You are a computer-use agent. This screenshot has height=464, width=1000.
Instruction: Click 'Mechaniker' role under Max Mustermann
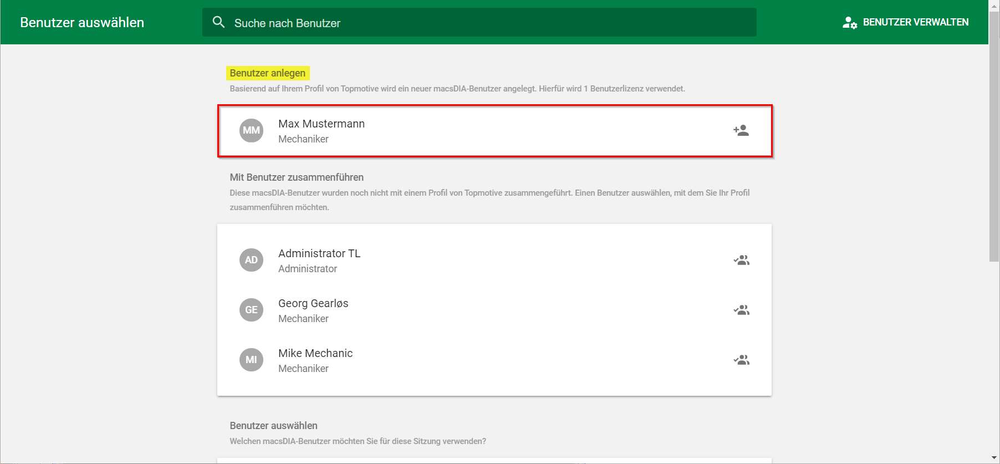(x=303, y=139)
